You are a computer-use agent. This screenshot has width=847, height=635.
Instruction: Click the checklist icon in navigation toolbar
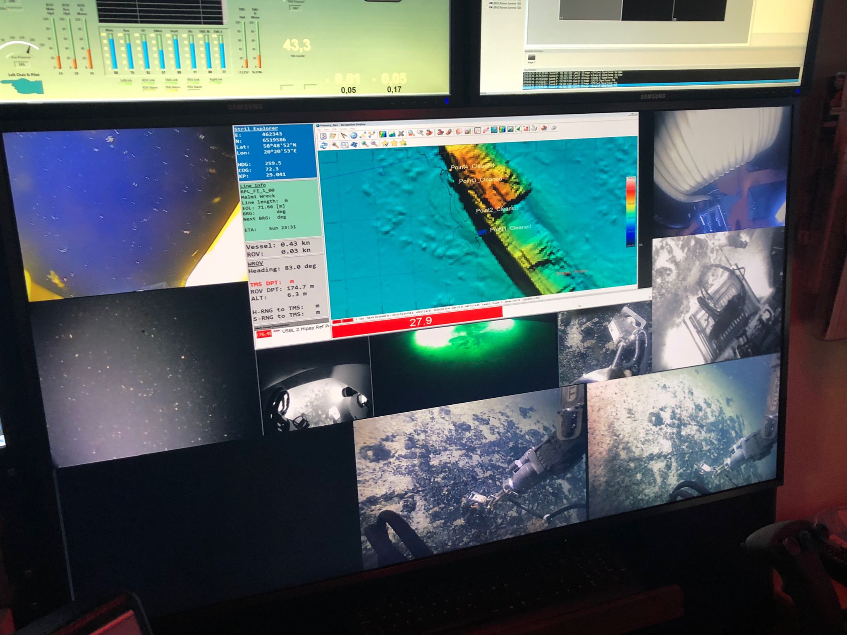[323, 136]
